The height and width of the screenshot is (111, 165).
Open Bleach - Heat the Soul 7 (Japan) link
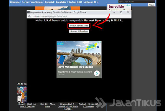click(x=27, y=105)
